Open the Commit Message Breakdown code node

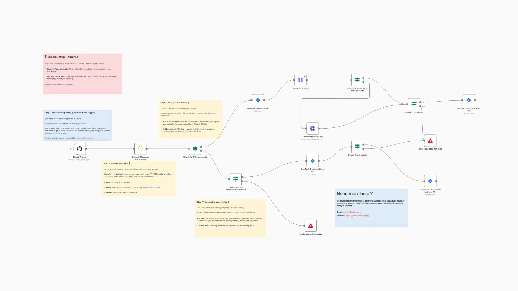(x=140, y=148)
